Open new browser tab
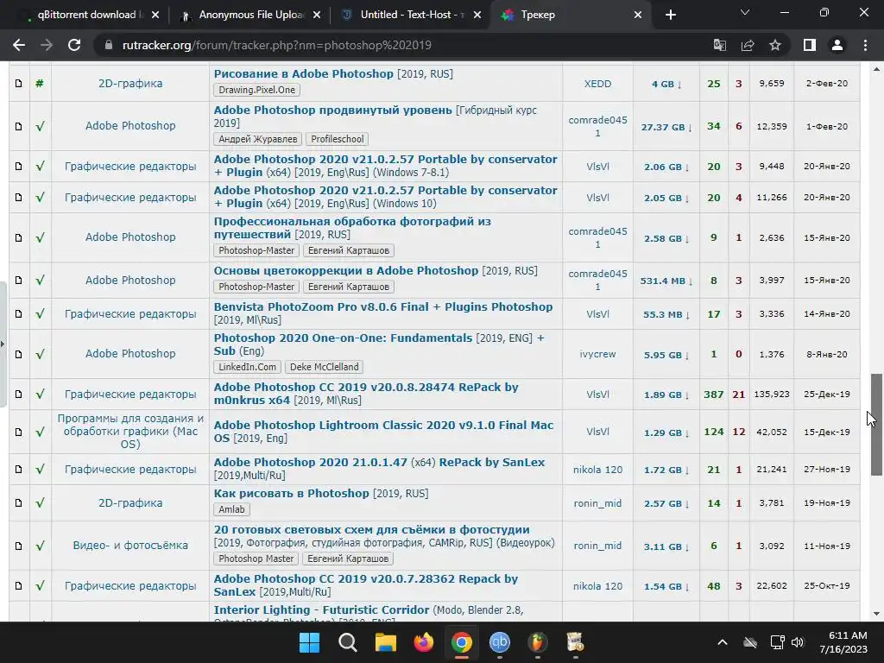The height and width of the screenshot is (663, 884). pos(670,16)
